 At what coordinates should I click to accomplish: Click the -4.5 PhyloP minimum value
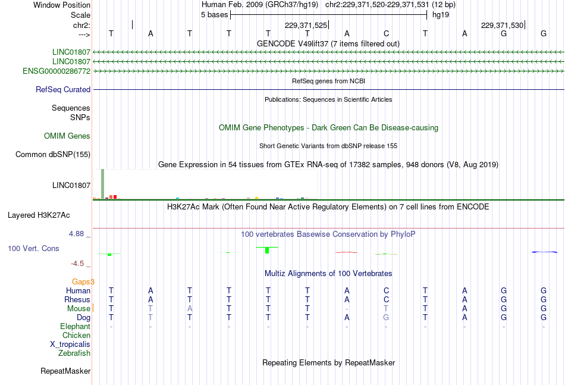77,264
